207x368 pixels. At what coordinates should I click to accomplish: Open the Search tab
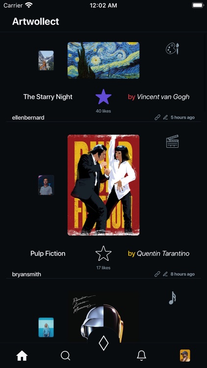tap(65, 356)
